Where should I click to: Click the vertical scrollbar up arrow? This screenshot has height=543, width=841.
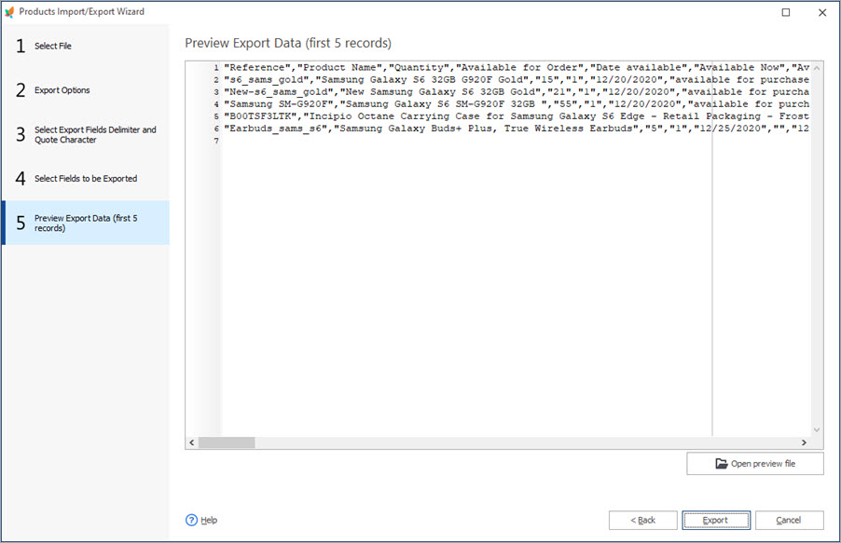click(817, 69)
